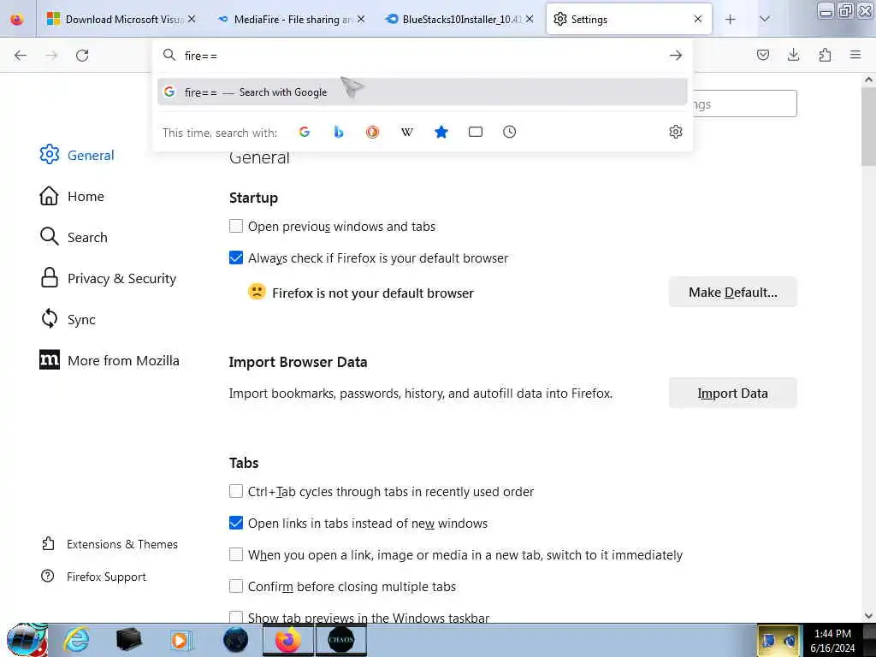Launch Internet Explorer from taskbar
This screenshot has height=657, width=876.
point(76,640)
